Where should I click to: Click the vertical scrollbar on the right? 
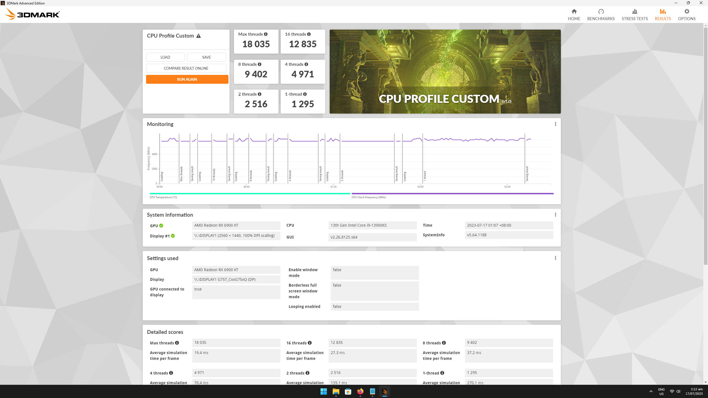coord(706,146)
